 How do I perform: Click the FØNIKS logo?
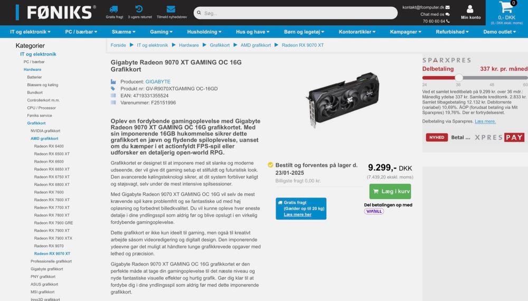pyautogui.click(x=56, y=13)
